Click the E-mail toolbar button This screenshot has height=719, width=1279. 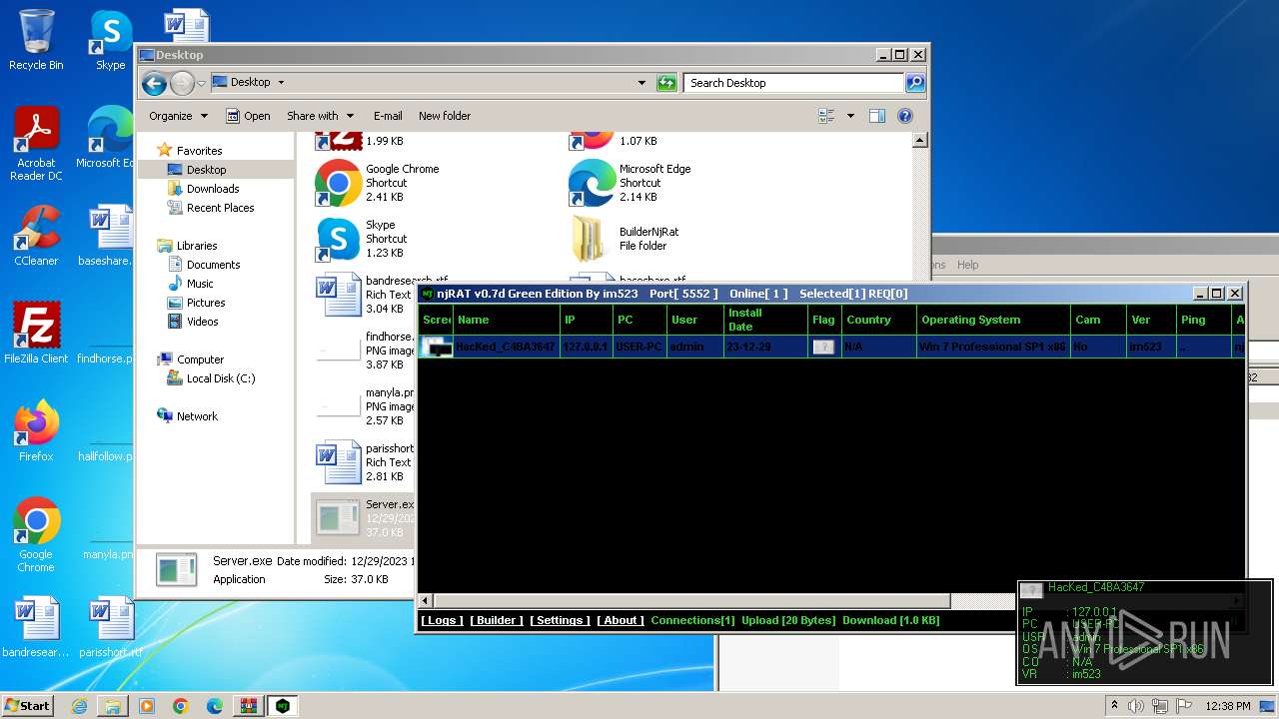tap(388, 116)
